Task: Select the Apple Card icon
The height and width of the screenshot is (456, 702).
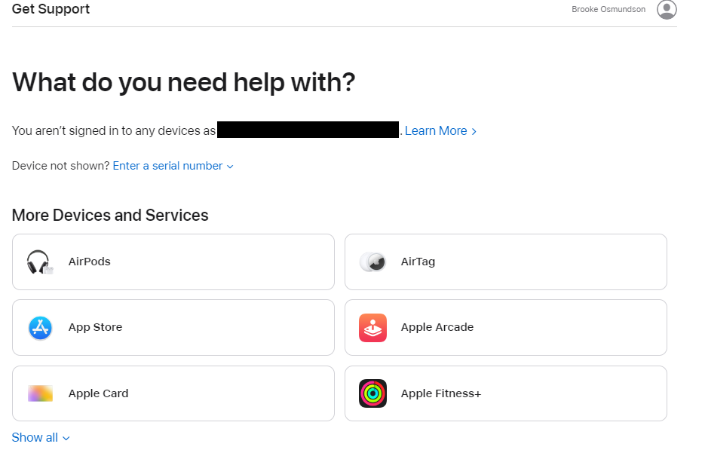Action: click(39, 393)
